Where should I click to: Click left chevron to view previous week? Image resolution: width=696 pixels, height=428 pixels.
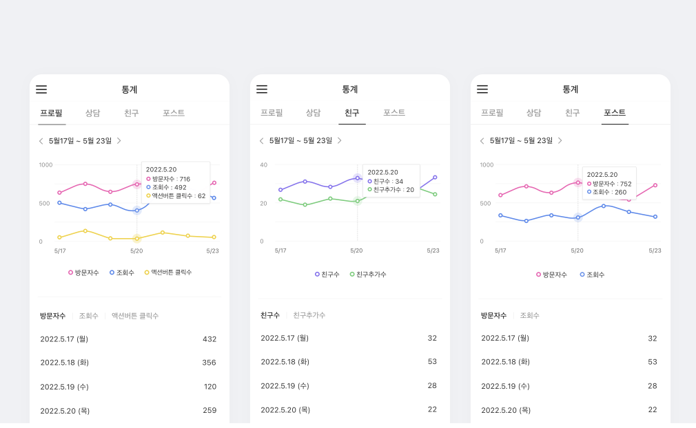pyautogui.click(x=41, y=140)
